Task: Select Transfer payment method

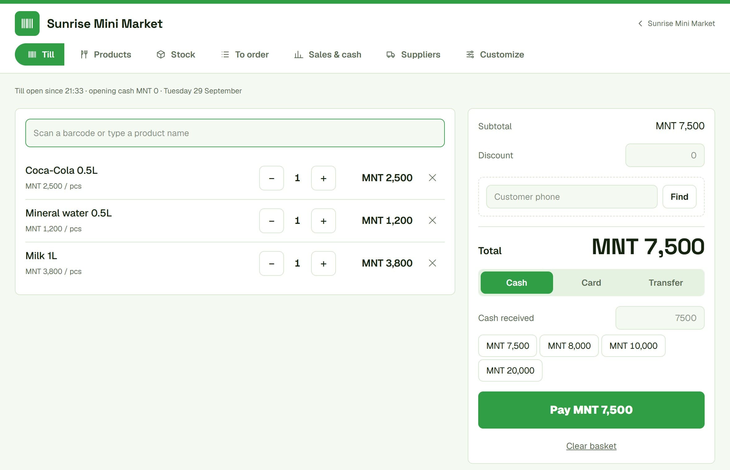Action: [666, 283]
